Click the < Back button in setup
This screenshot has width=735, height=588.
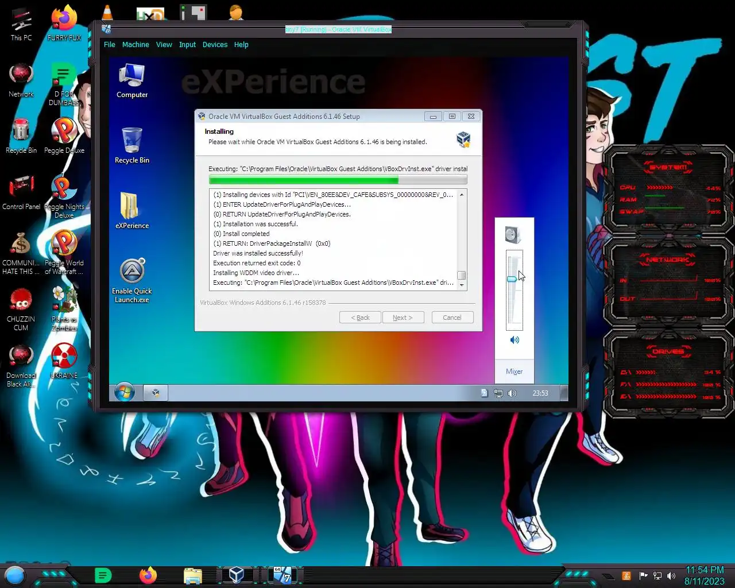(x=360, y=318)
